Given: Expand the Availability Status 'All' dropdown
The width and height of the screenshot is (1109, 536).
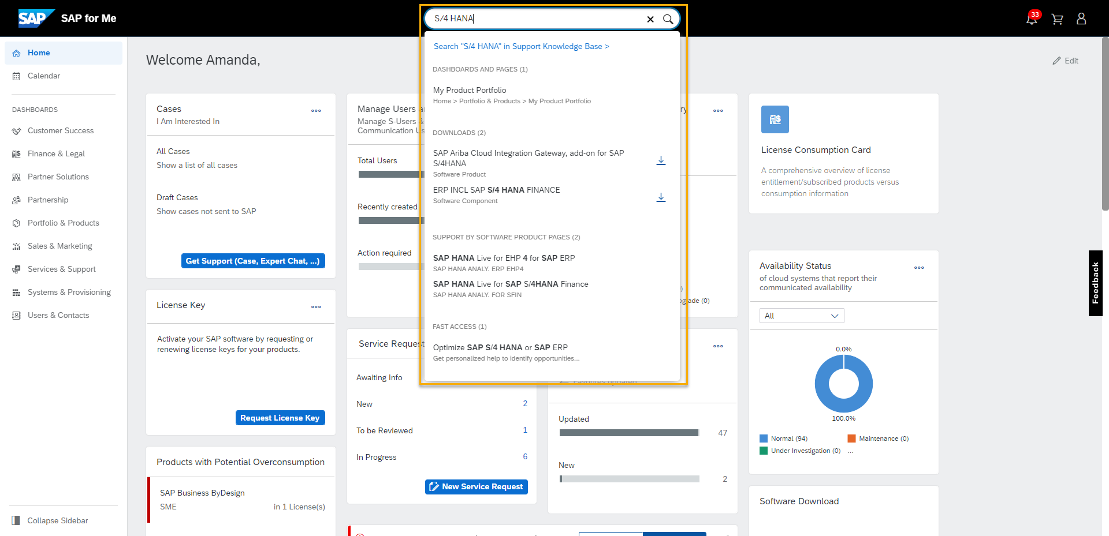Looking at the screenshot, I should click(801, 316).
